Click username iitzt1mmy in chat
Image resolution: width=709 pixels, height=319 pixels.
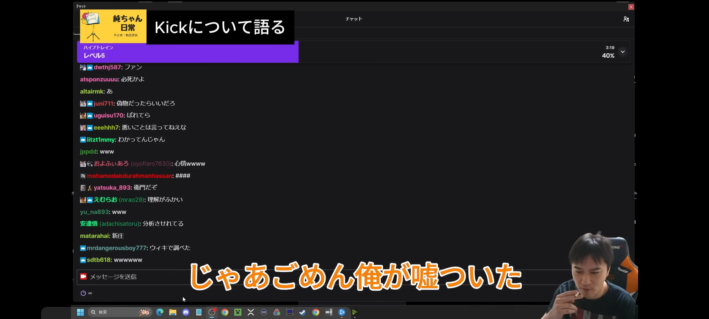coord(101,140)
